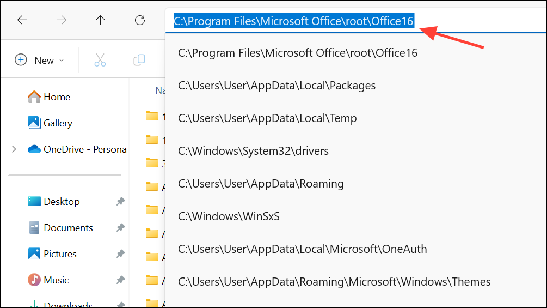This screenshot has height=308, width=547.
Task: Click the highlighted address bar path
Action: click(294, 21)
